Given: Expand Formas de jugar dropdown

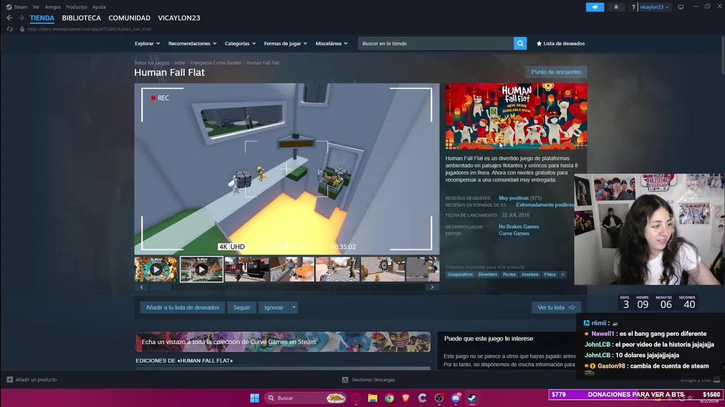Looking at the screenshot, I should coord(285,44).
